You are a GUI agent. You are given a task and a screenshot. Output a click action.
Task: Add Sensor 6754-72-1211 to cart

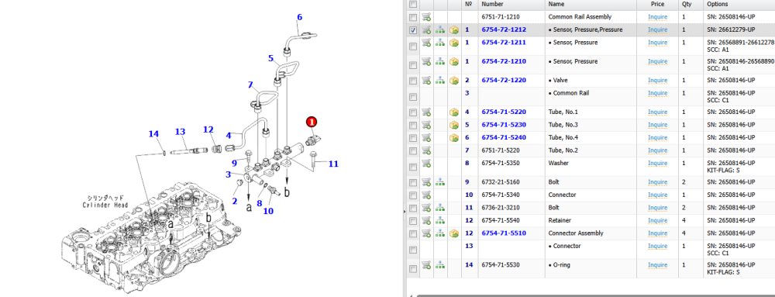(x=426, y=43)
